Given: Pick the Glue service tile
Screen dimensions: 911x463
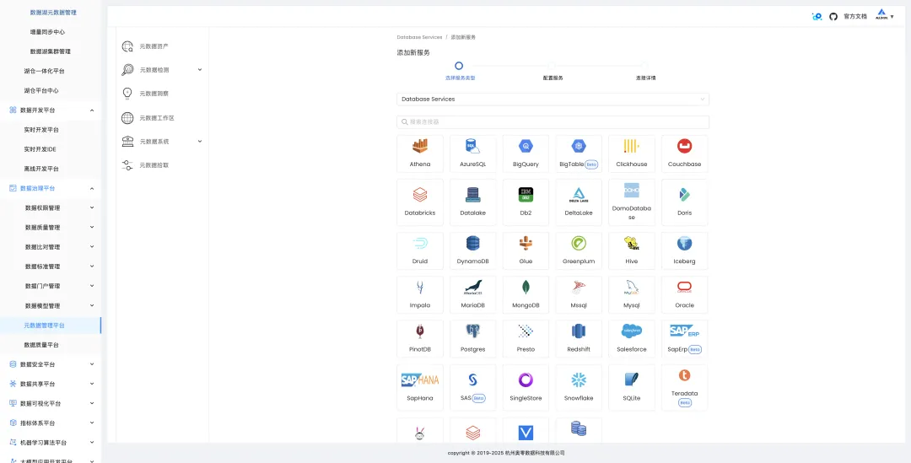Looking at the screenshot, I should point(526,251).
